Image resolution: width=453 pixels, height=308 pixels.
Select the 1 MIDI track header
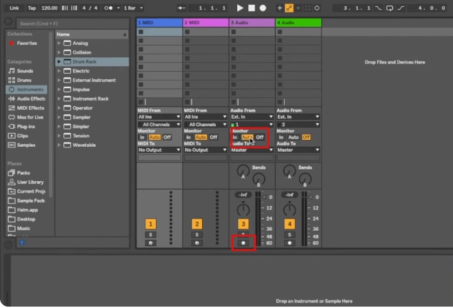[x=159, y=23]
